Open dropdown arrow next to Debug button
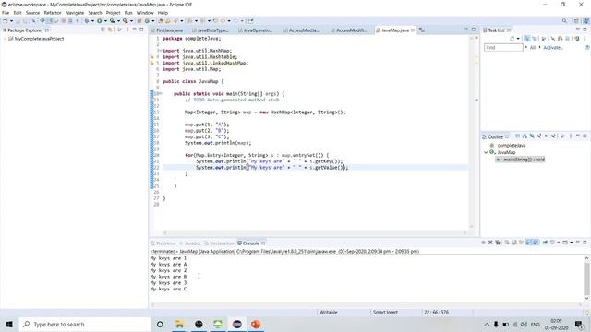Viewport: 591px width, 332px height. 92,21
